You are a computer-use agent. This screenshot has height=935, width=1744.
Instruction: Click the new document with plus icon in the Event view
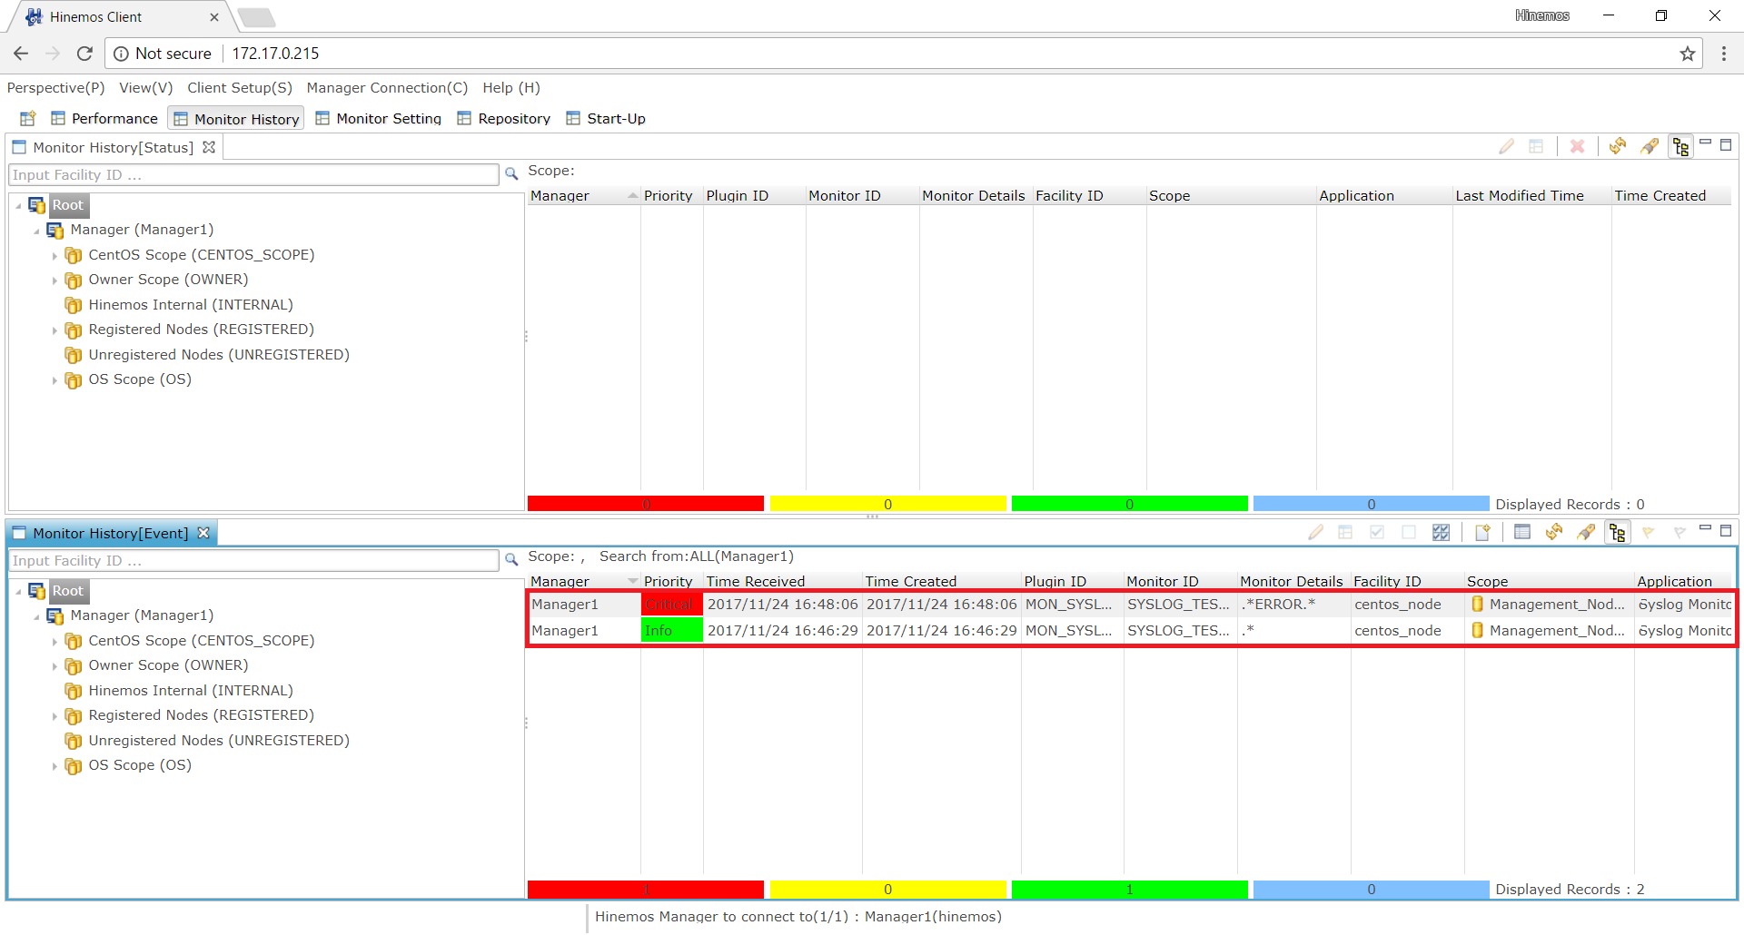pos(1482,532)
